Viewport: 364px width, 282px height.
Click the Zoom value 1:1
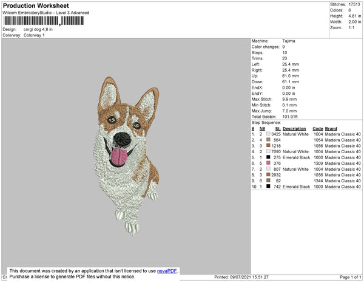[x=351, y=28]
